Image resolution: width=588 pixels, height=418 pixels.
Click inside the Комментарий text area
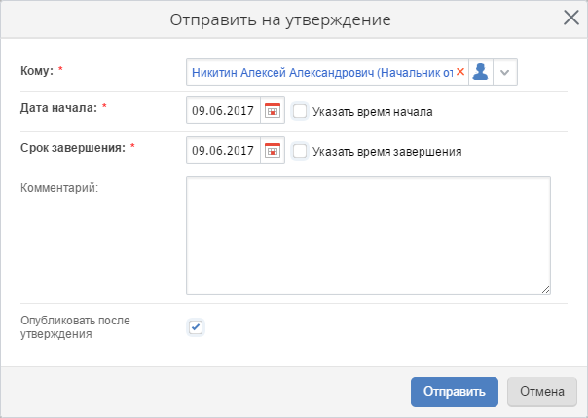tap(368, 235)
